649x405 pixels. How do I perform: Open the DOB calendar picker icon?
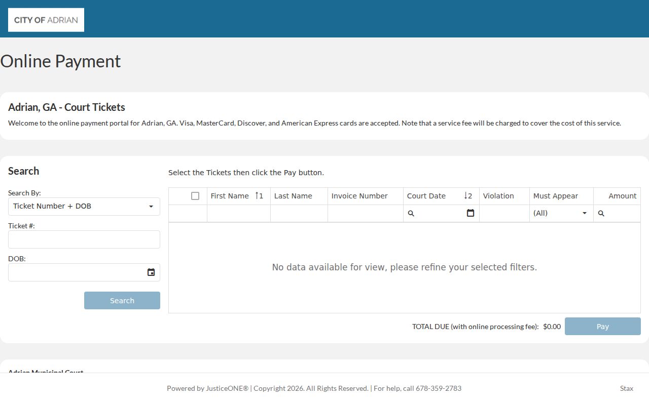pos(151,272)
